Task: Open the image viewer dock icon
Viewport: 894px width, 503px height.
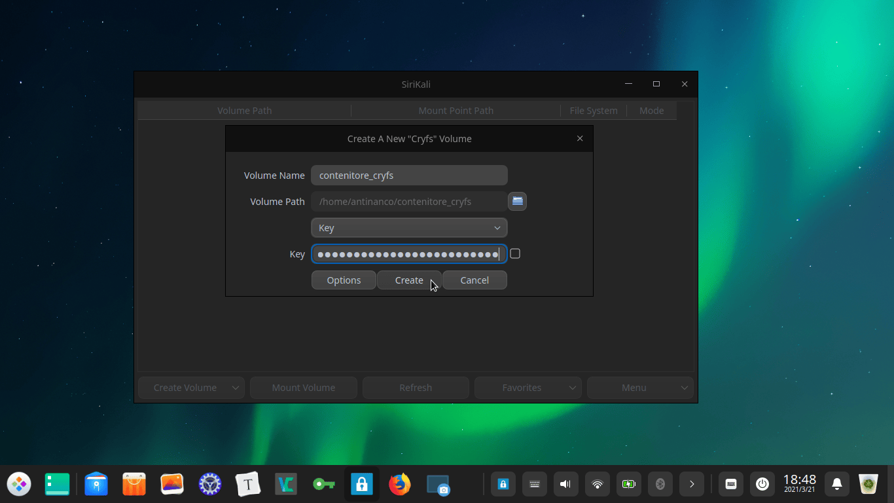Action: click(172, 485)
